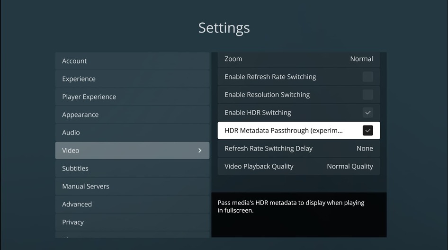Disable HDR Metadata Passthrough checkbox

coord(367,131)
